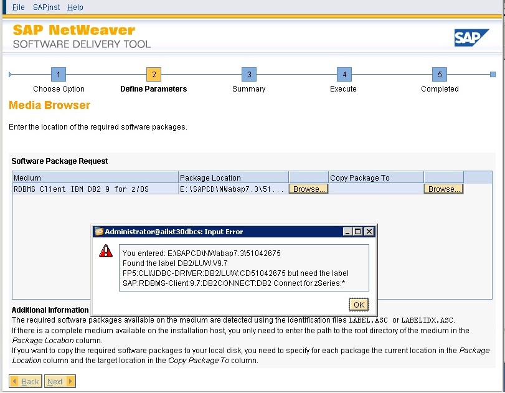Click the Execute step label
This screenshot has width=505, height=393.
coord(343,89)
